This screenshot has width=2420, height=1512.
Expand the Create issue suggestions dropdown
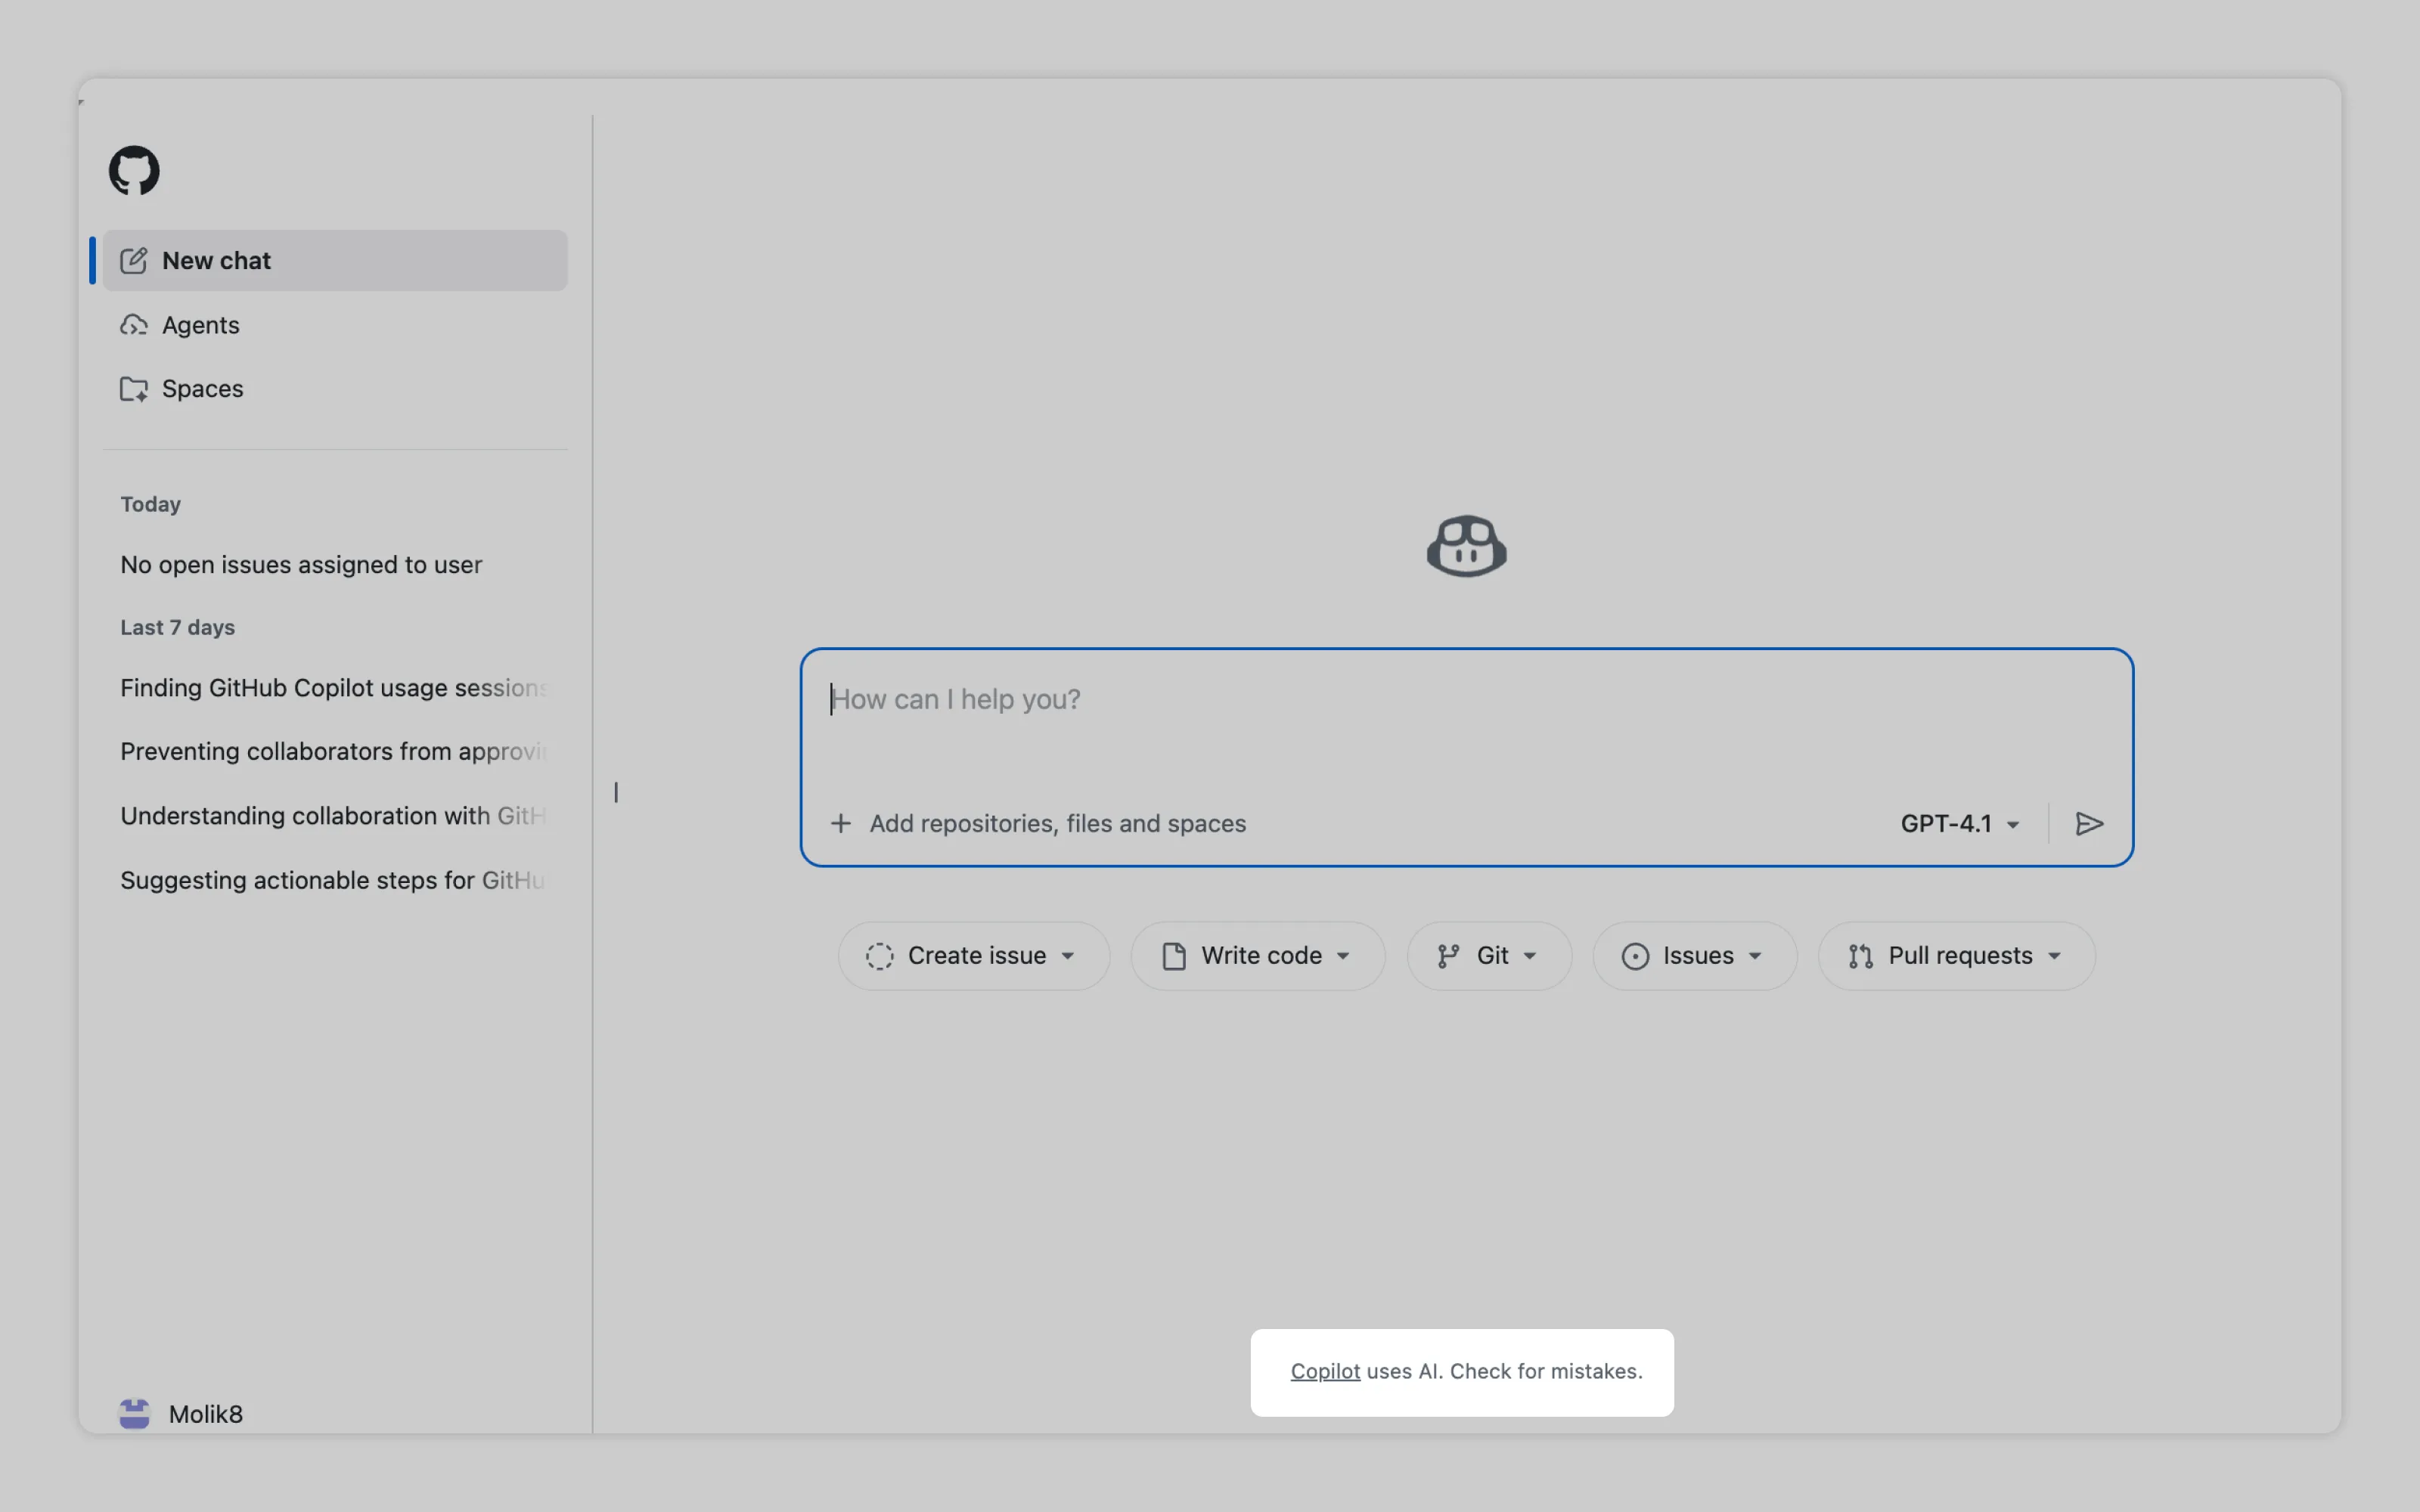(x=973, y=956)
